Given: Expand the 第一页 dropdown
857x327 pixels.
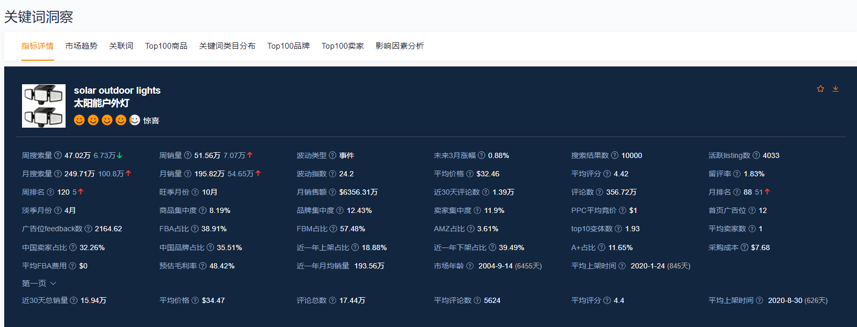Looking at the screenshot, I should point(39,283).
